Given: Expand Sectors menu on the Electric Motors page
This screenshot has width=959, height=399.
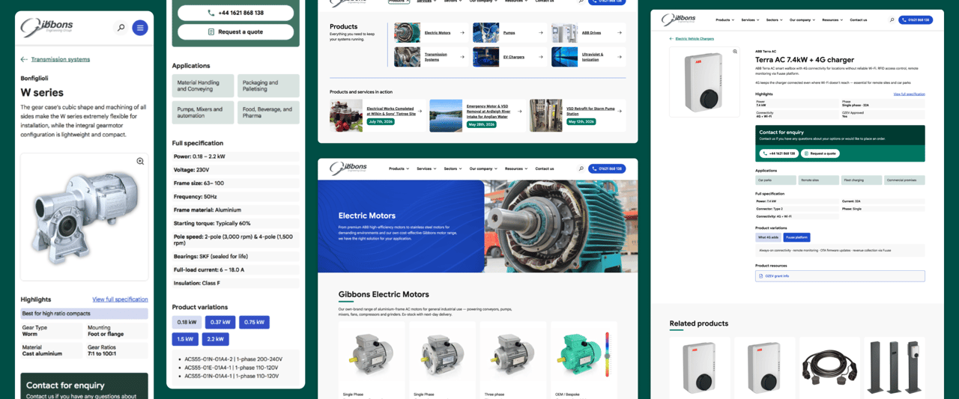Looking at the screenshot, I should [x=453, y=168].
